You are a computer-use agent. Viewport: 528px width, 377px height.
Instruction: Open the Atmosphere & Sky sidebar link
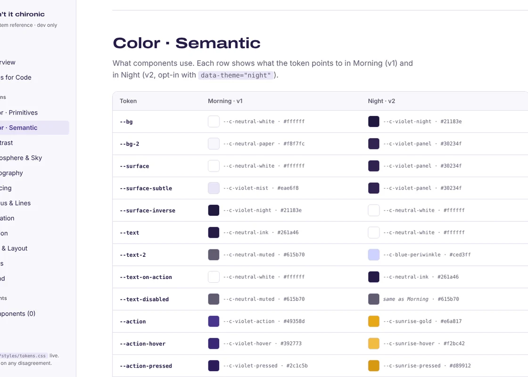click(21, 158)
